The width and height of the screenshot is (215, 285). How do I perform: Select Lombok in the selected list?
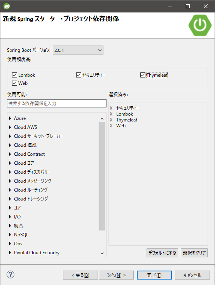tap(125, 114)
